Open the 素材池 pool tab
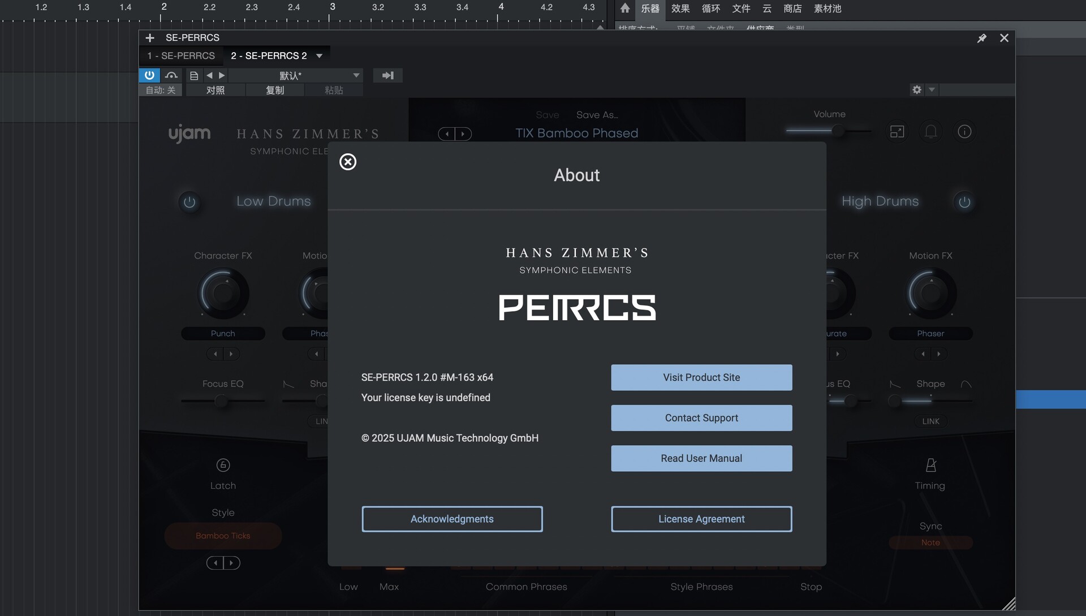The width and height of the screenshot is (1086, 616). (x=828, y=8)
